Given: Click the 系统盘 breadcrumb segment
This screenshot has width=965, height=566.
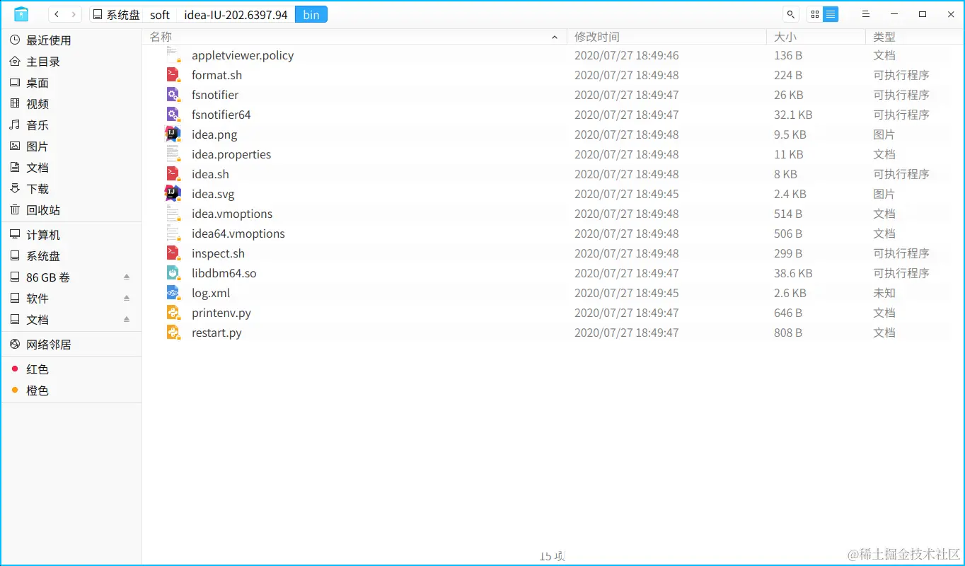Looking at the screenshot, I should pyautogui.click(x=116, y=15).
